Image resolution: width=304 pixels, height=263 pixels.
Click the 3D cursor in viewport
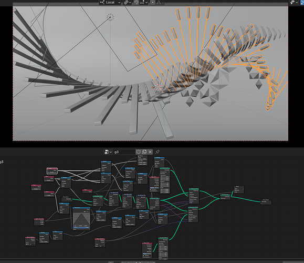(158, 87)
